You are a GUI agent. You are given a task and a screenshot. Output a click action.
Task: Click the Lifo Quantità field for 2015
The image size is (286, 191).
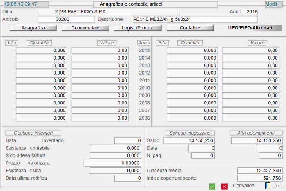(42, 50)
